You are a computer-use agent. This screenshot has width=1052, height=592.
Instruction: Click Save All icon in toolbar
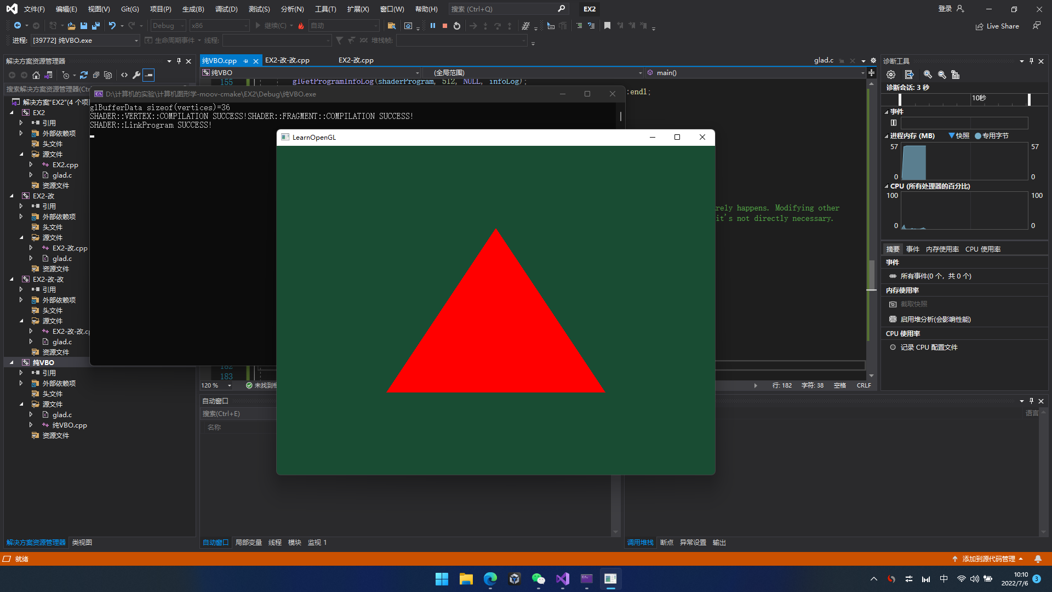click(x=96, y=26)
